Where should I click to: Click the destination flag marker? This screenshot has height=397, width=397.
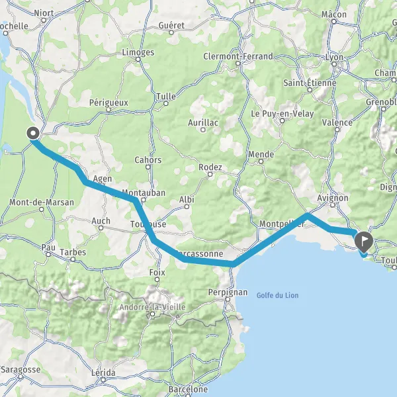pos(364,242)
